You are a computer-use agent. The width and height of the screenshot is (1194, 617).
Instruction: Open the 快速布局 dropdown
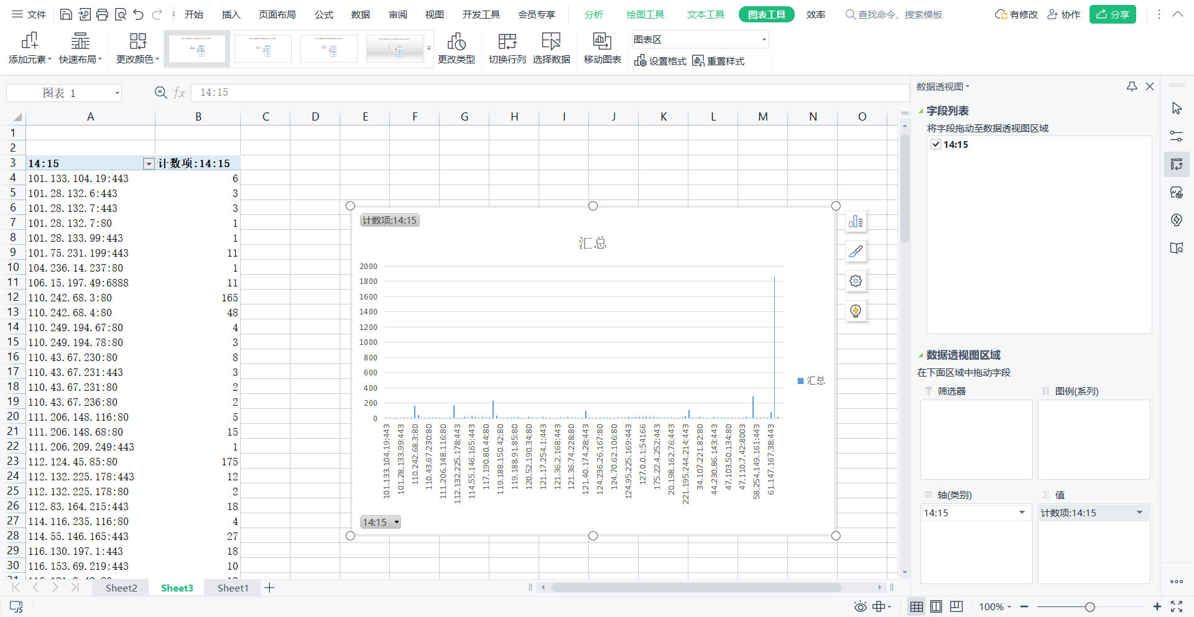[80, 48]
